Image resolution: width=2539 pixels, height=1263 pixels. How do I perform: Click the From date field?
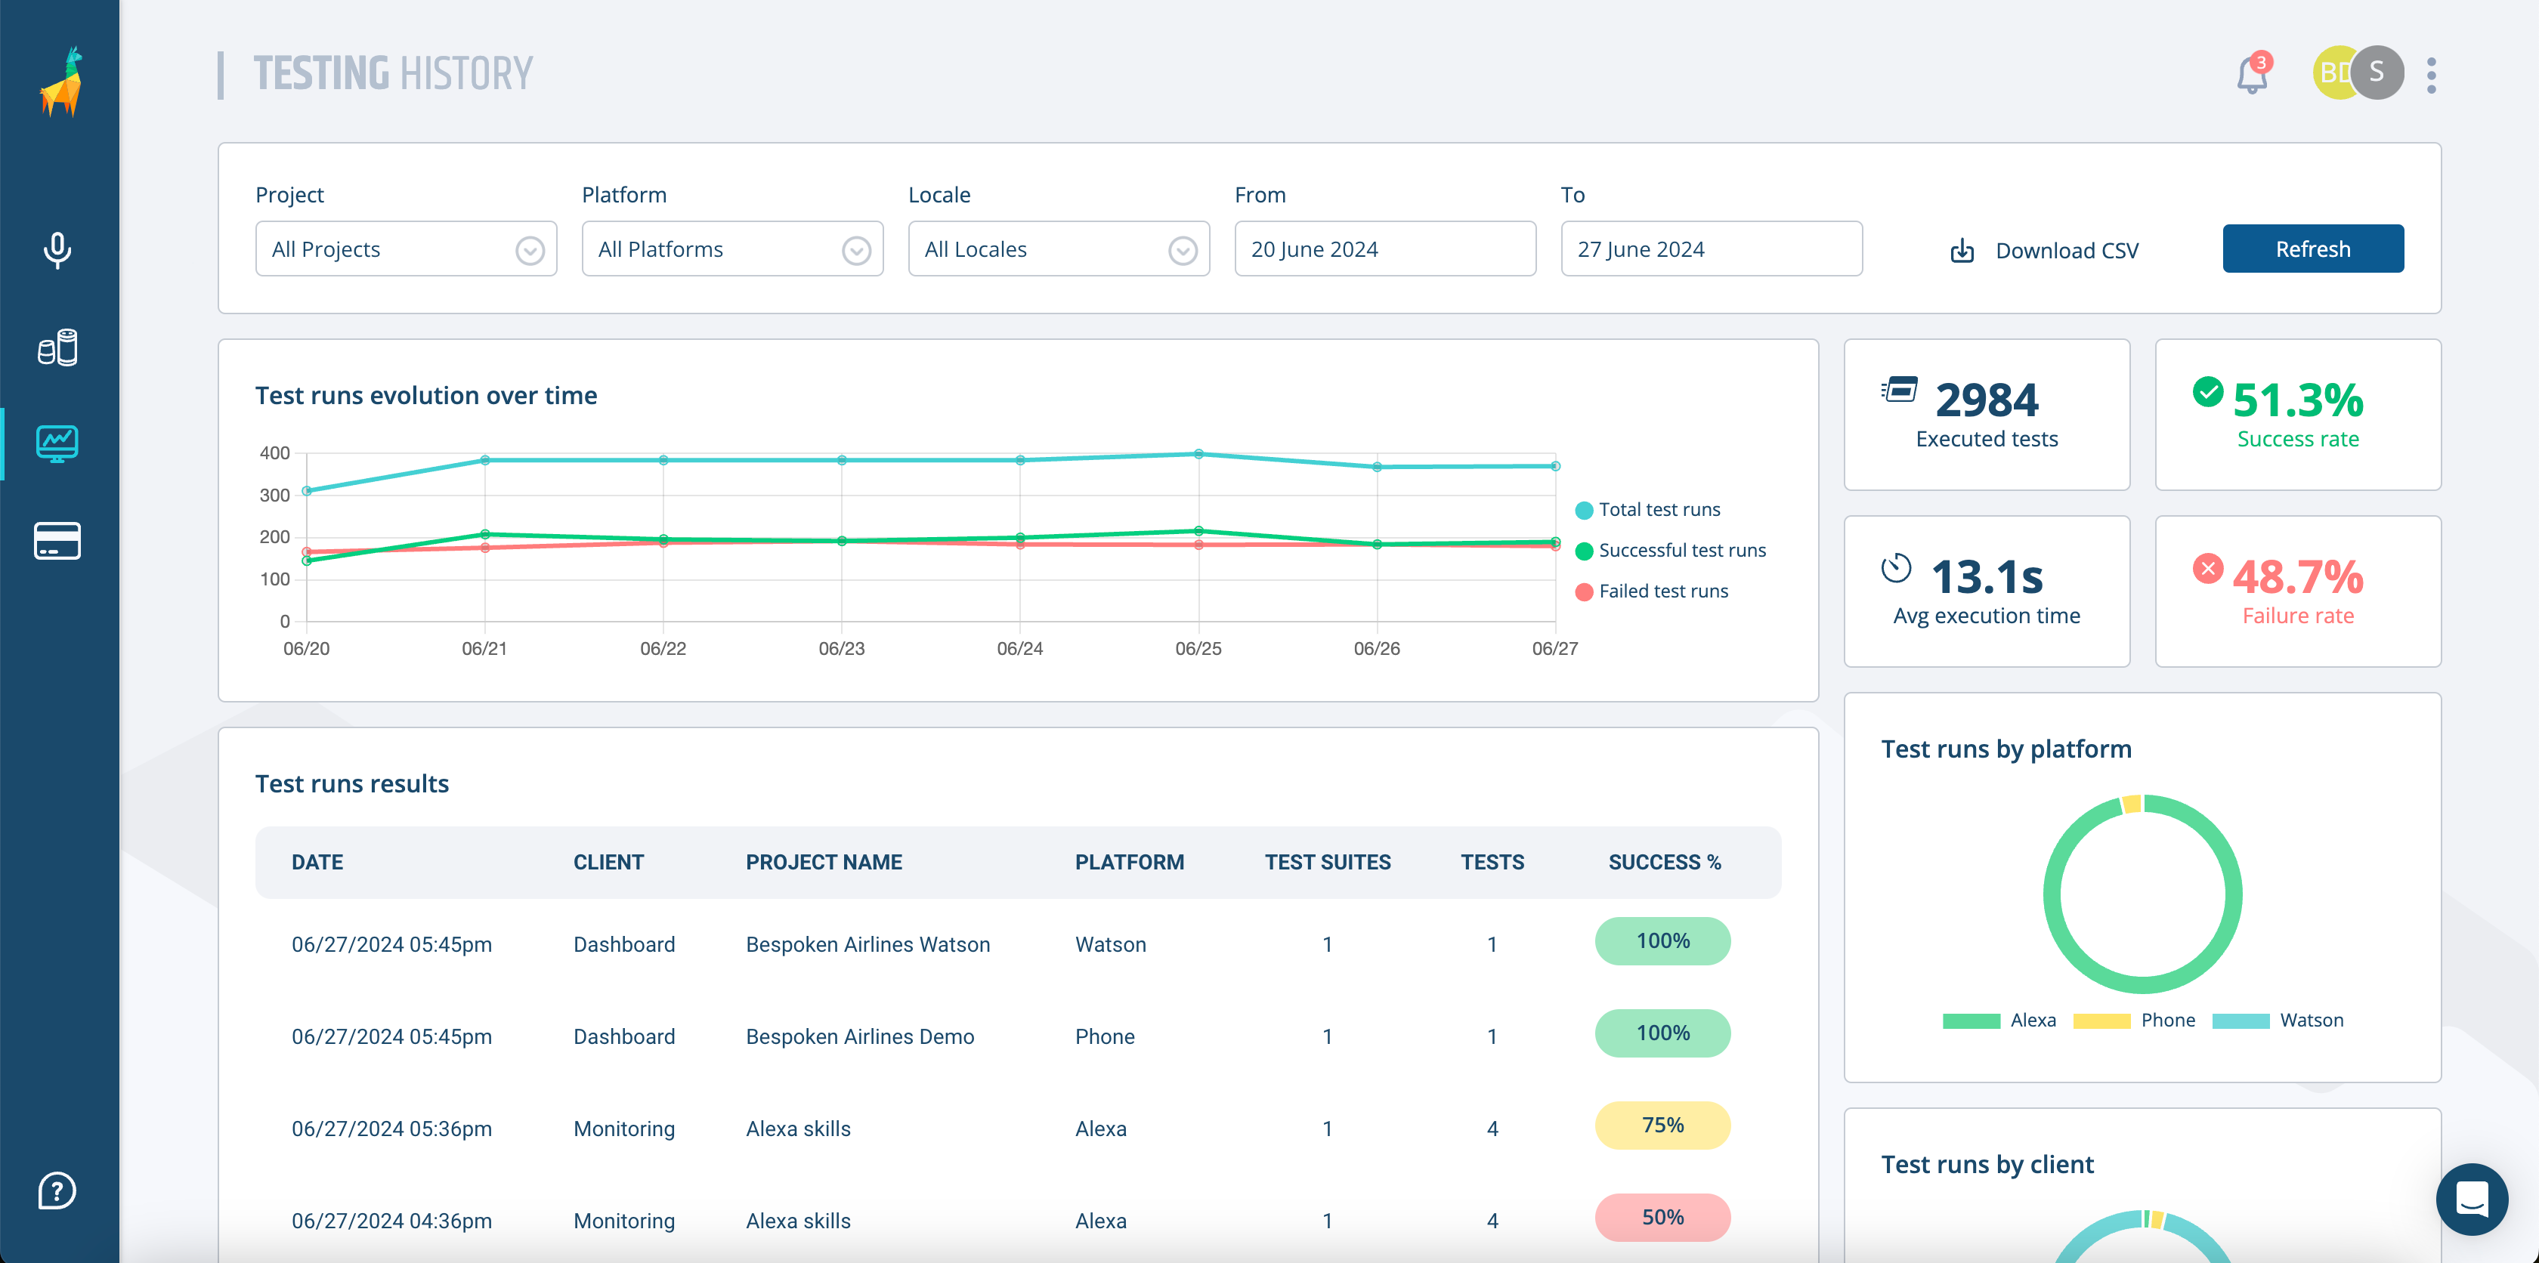[x=1385, y=249]
